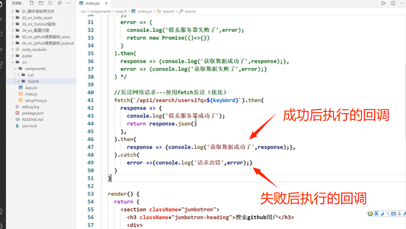Open yarn.lock file
This screenshot has width=406, height=229.
click(29, 126)
